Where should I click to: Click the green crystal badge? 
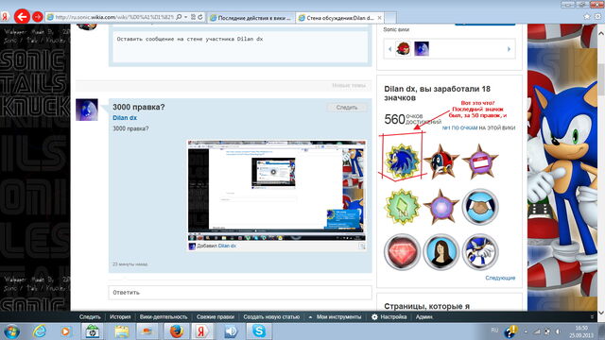(402, 207)
